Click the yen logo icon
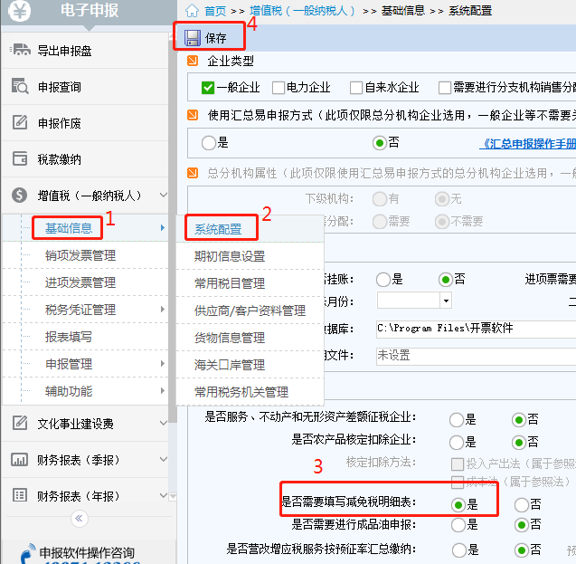The image size is (576, 564). coord(19,10)
